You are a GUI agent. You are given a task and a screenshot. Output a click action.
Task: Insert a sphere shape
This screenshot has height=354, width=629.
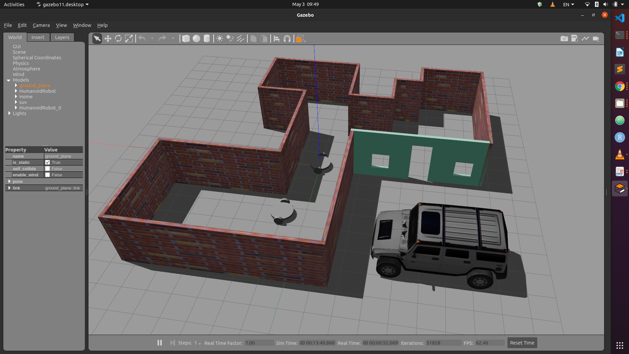coord(196,39)
